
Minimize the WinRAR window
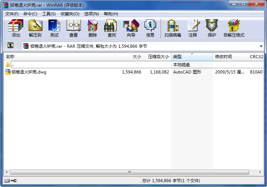pyautogui.click(x=234, y=4)
